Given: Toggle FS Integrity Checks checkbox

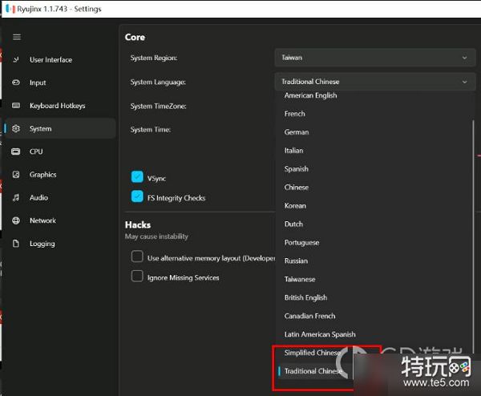Looking at the screenshot, I should [137, 197].
